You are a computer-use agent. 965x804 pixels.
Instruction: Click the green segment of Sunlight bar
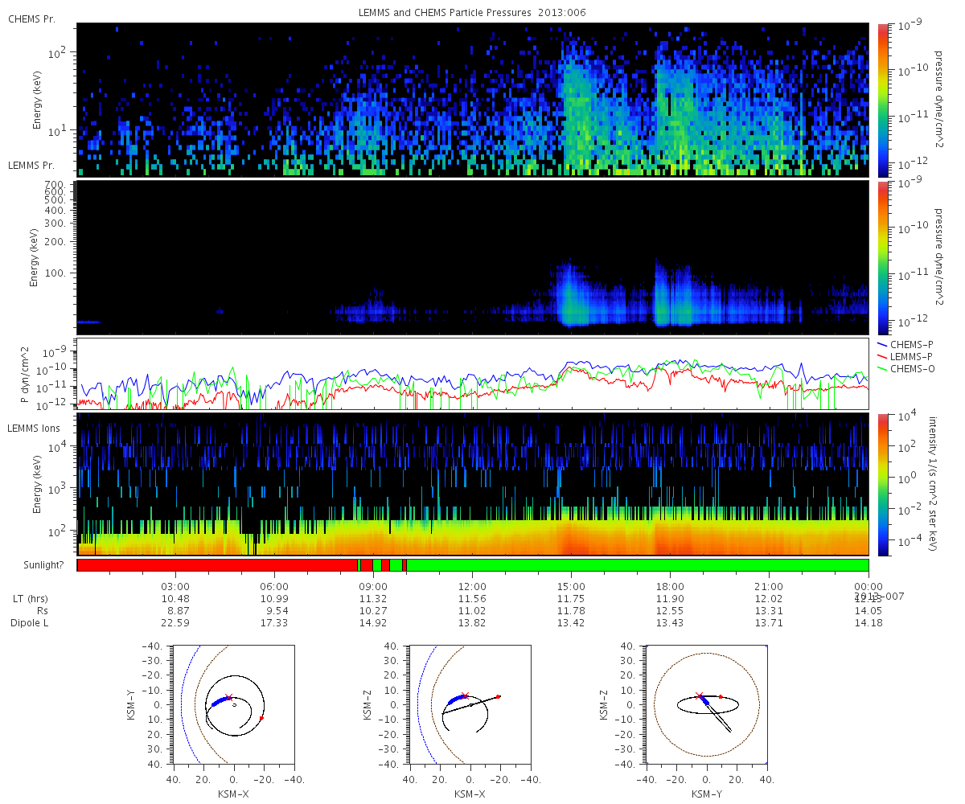(638, 565)
